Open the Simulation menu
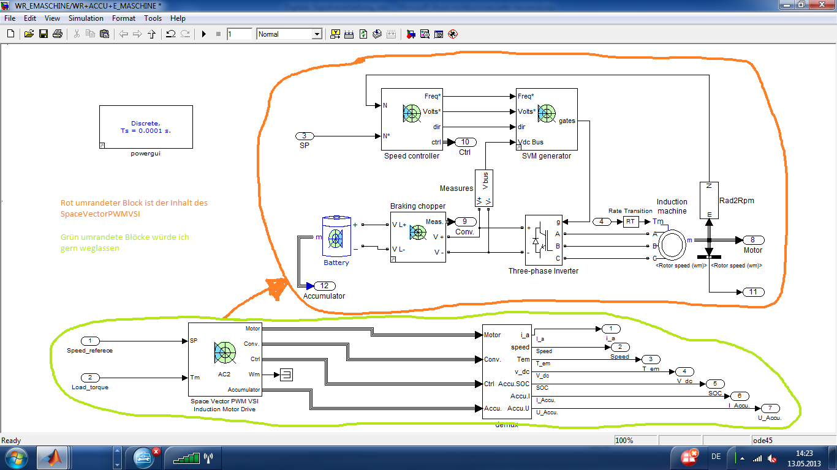This screenshot has height=470, width=837. tap(86, 18)
